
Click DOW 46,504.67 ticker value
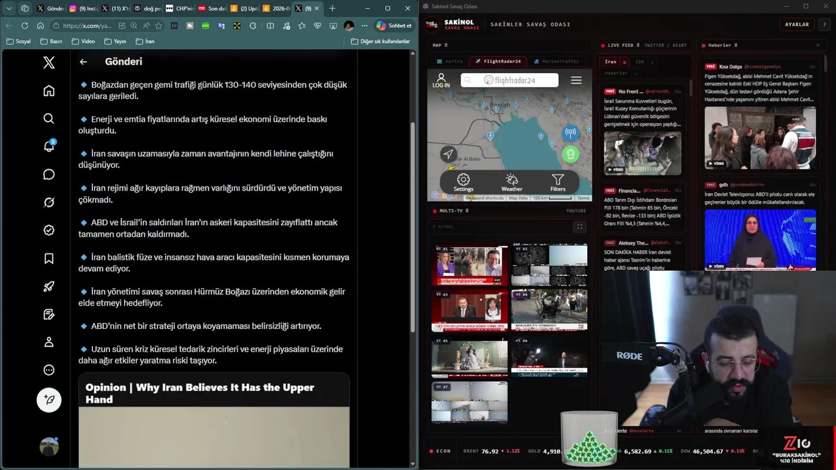[707, 451]
